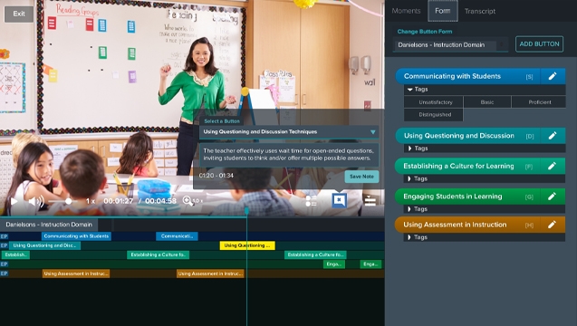
Task: Select the Distinguished tag
Action: coord(434,114)
